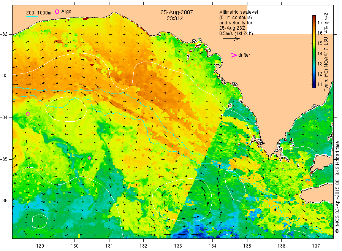Click the 25-Aug-2007 date title
The image size is (342, 251).
coord(177,12)
